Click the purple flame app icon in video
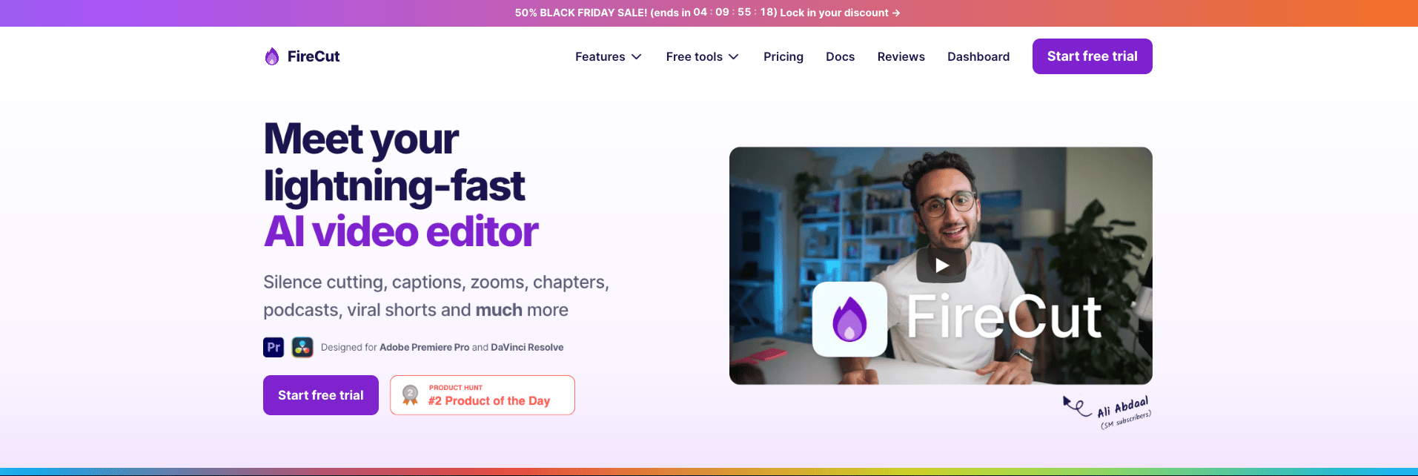1418x476 pixels. [x=849, y=319]
